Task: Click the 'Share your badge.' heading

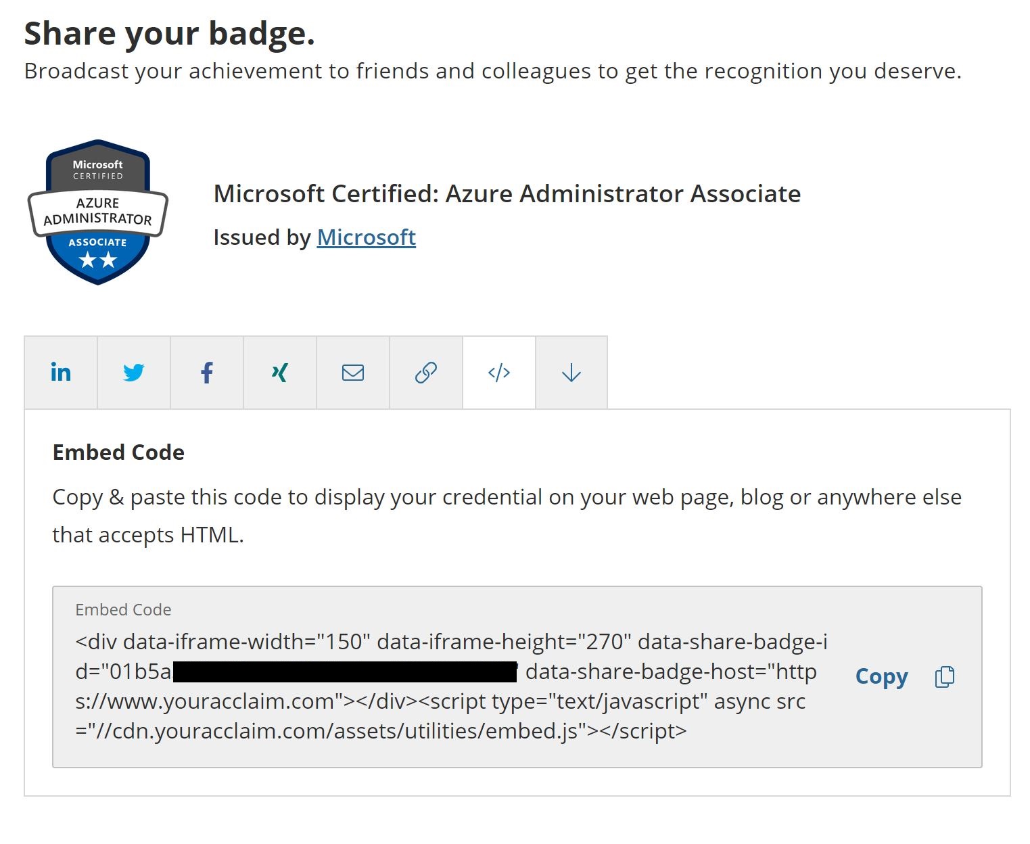Action: click(x=170, y=34)
